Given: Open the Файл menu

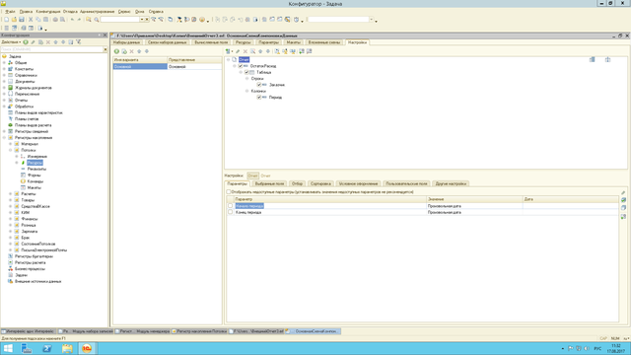Looking at the screenshot, I should click(x=10, y=12).
